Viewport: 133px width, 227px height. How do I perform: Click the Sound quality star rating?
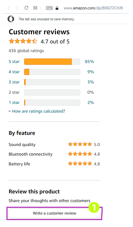point(80,144)
